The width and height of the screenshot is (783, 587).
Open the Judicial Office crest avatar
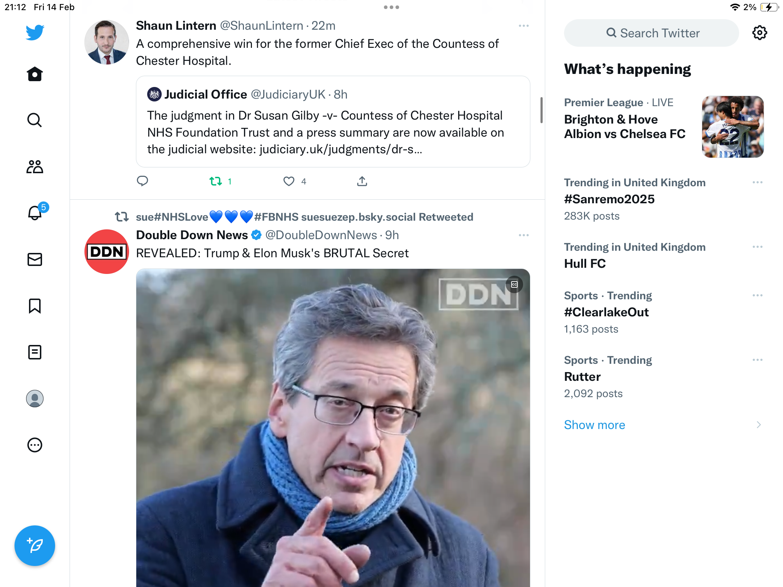click(154, 95)
